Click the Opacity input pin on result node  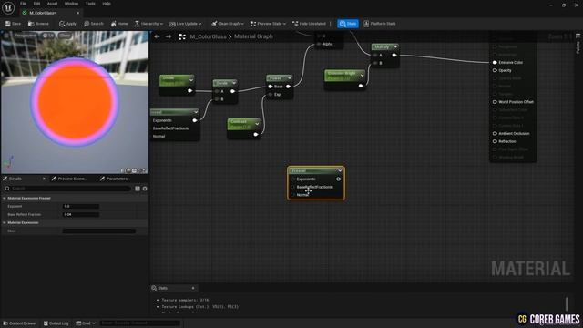tap(495, 70)
